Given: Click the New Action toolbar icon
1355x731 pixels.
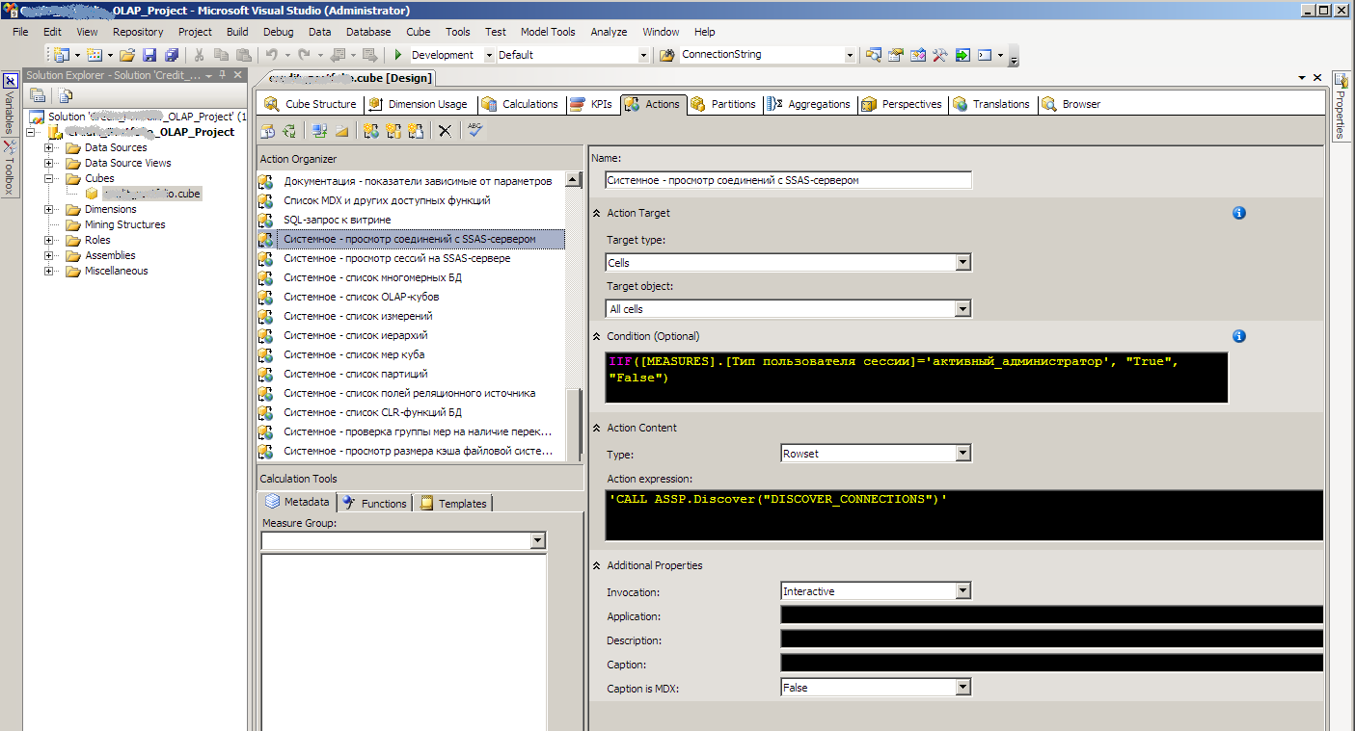Looking at the screenshot, I should point(371,131).
